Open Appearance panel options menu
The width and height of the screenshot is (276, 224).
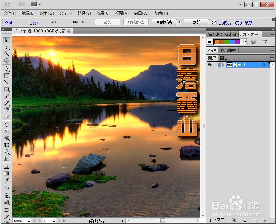(x=271, y=50)
